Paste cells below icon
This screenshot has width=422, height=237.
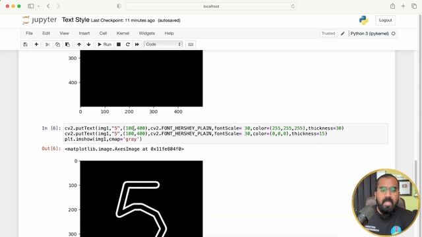point(67,44)
